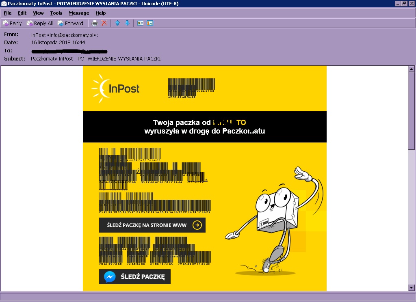The width and height of the screenshot is (416, 302).
Task: Go to next message with down arrow
Action: tap(127, 23)
